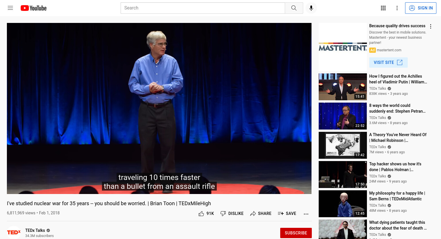441x239 pixels.
Task: Go to YouTube home via logo
Action: 34,8
